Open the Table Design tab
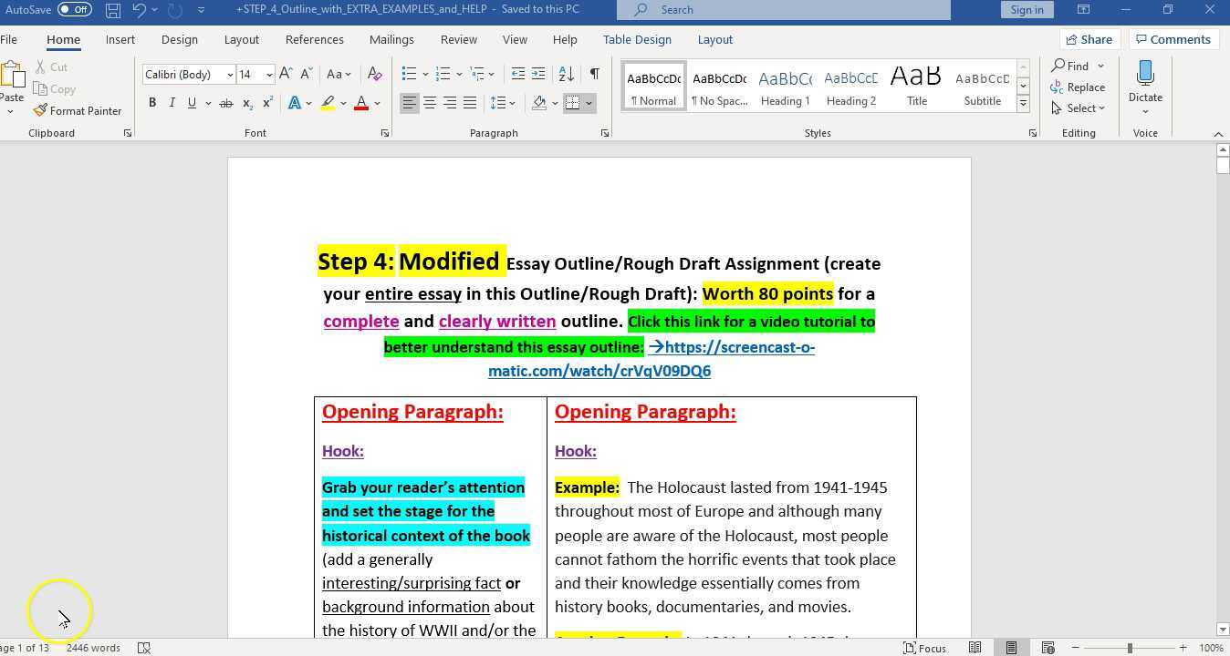The width and height of the screenshot is (1230, 656). tap(637, 39)
